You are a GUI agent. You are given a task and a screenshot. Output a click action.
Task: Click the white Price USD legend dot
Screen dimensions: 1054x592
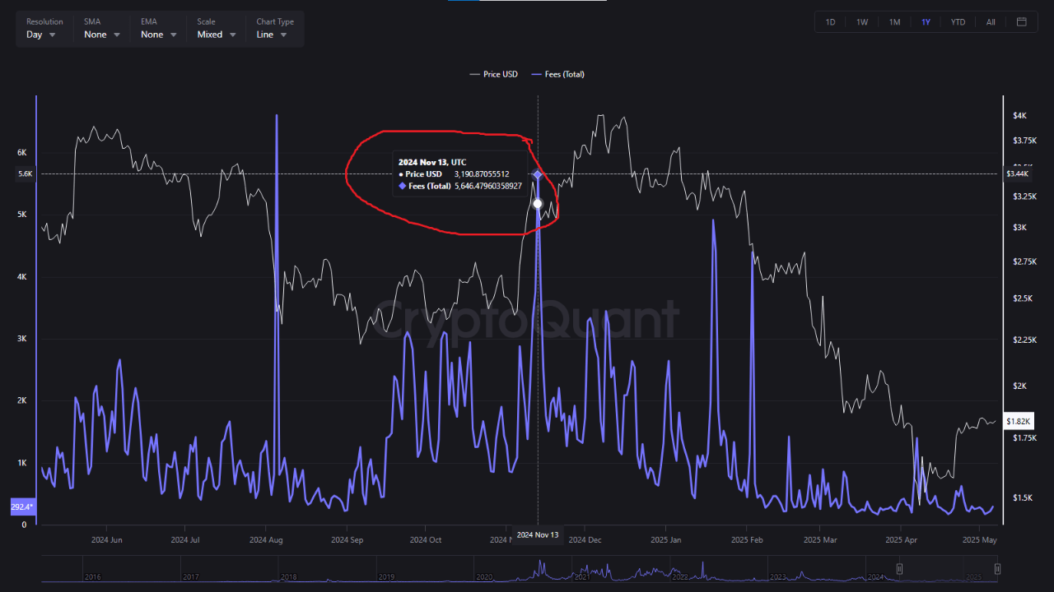point(473,74)
